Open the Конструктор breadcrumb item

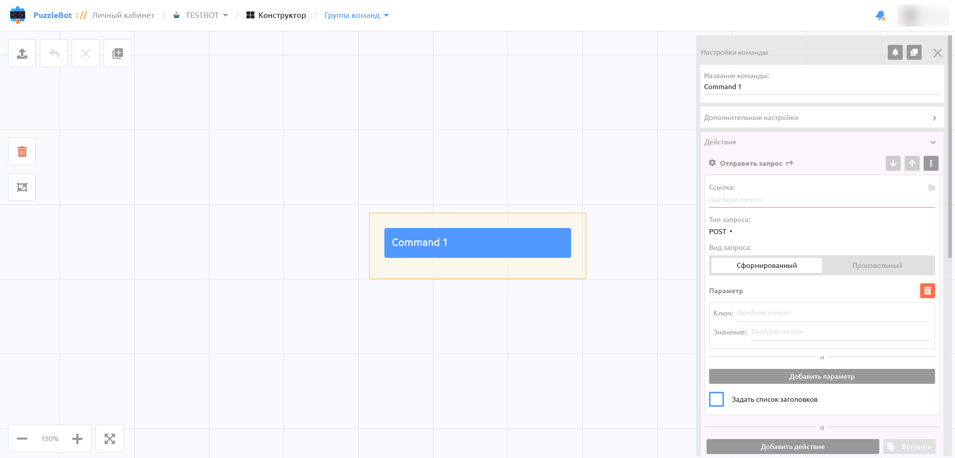[276, 15]
